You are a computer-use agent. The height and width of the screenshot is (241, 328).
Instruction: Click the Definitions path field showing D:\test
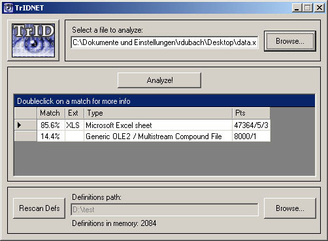pos(165,210)
